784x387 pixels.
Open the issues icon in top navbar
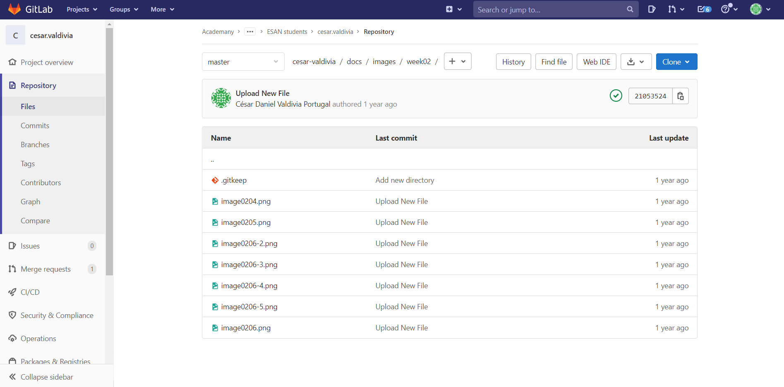click(652, 9)
